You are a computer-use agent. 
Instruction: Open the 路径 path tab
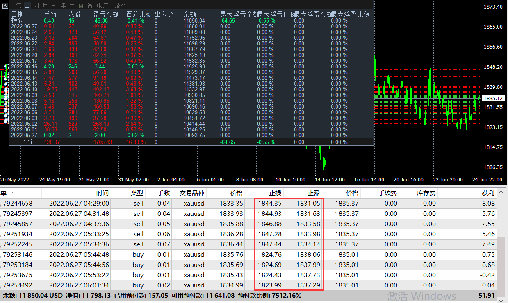point(121,5)
